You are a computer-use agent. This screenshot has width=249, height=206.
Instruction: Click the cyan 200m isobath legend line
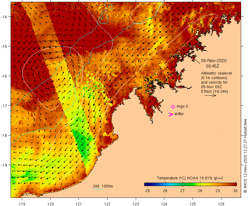click(x=98, y=189)
